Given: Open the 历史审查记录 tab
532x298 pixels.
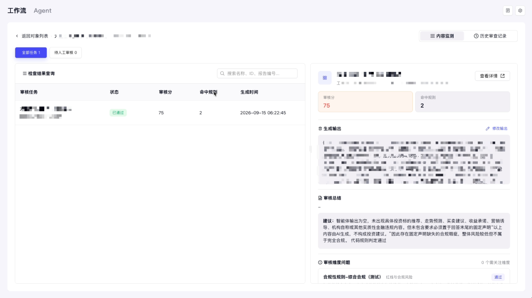Looking at the screenshot, I should [490, 36].
